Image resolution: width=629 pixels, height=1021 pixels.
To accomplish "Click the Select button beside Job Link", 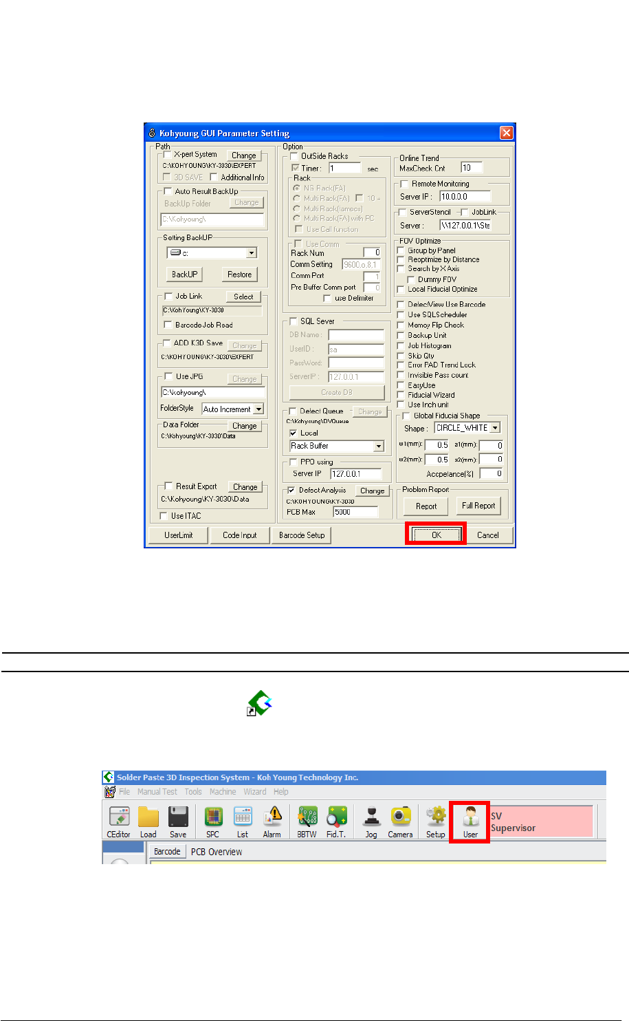I will coord(243,297).
